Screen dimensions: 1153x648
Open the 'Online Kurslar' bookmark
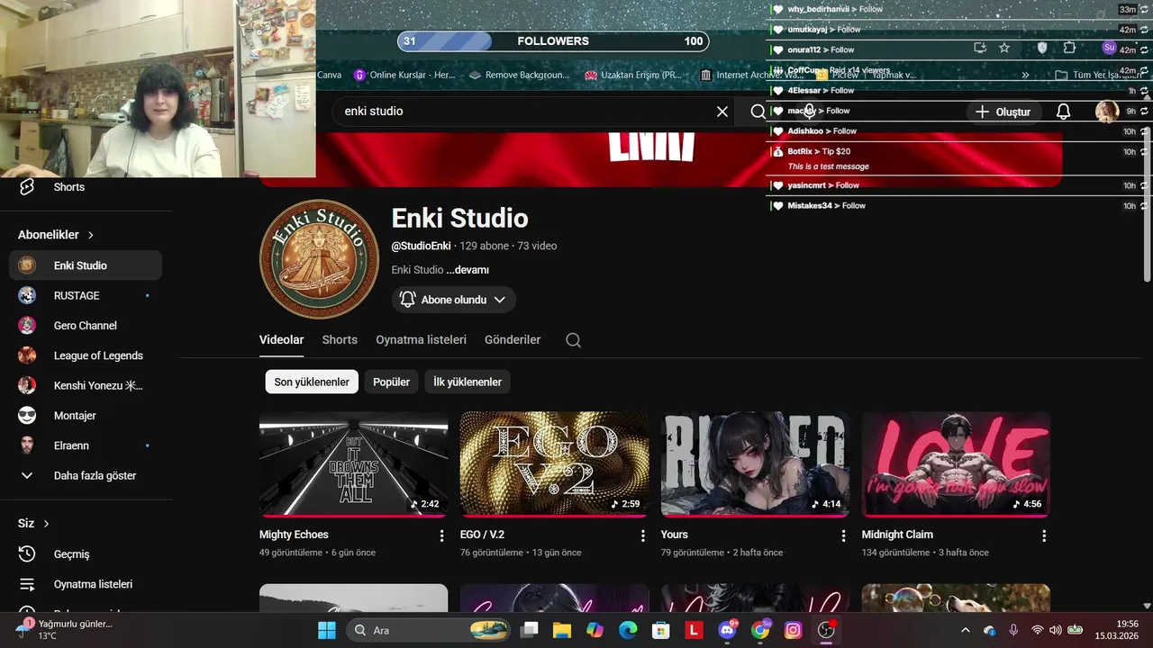click(x=404, y=76)
